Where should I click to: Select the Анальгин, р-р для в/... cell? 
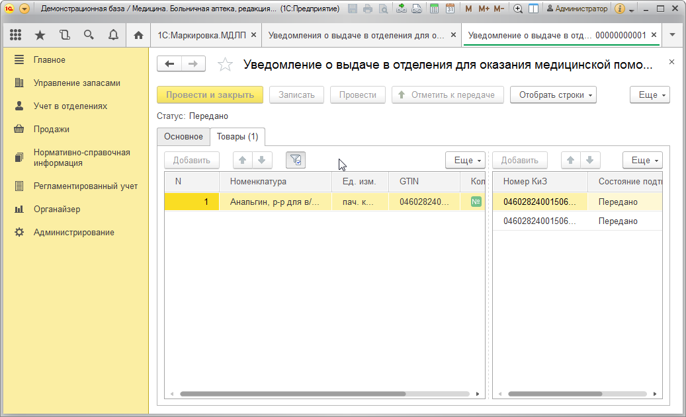point(275,202)
